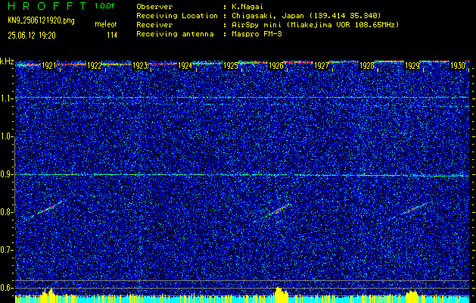Click the Receiving antenna field label
Screen dimensions: 476x303
[x=175, y=34]
